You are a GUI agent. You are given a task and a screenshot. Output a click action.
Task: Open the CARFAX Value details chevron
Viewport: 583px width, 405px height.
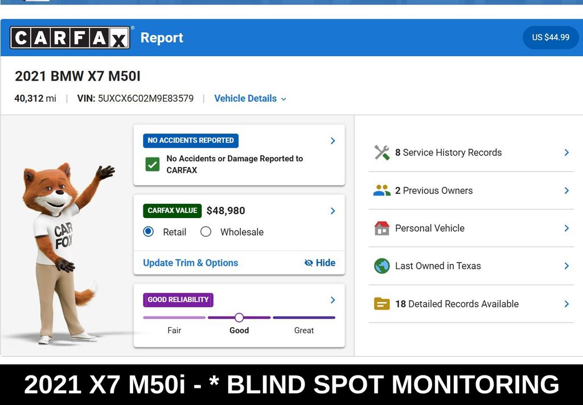pos(332,211)
